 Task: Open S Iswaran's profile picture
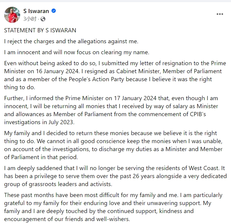click(x=12, y=15)
